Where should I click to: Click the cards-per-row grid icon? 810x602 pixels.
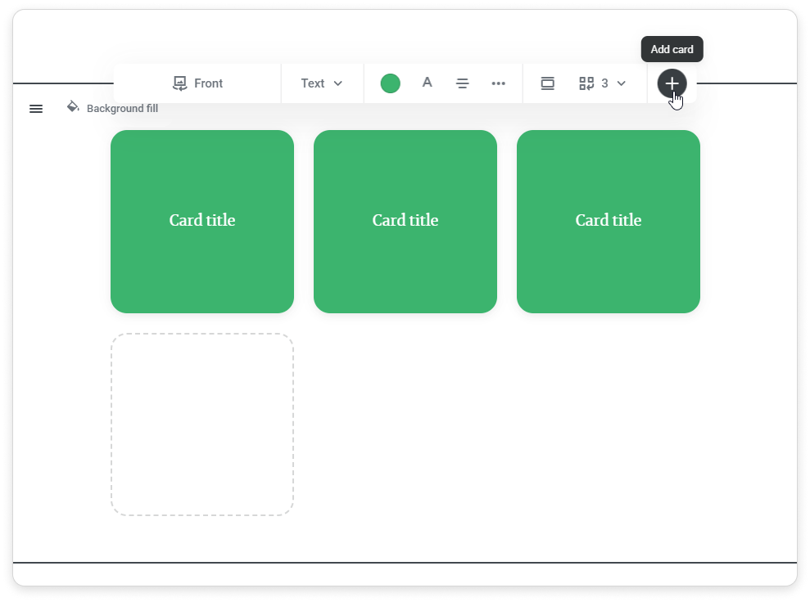(x=586, y=83)
